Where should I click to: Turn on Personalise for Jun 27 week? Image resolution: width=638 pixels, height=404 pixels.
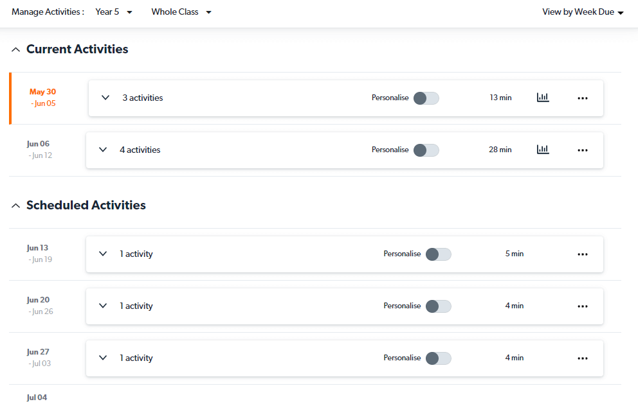(438, 358)
